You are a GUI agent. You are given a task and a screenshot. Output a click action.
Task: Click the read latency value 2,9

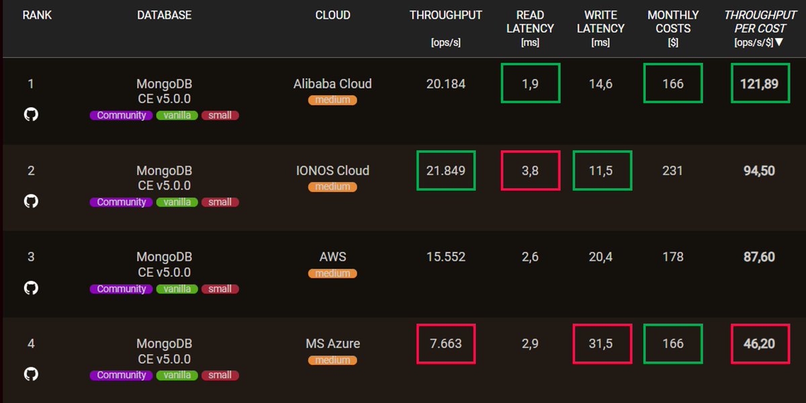(531, 343)
